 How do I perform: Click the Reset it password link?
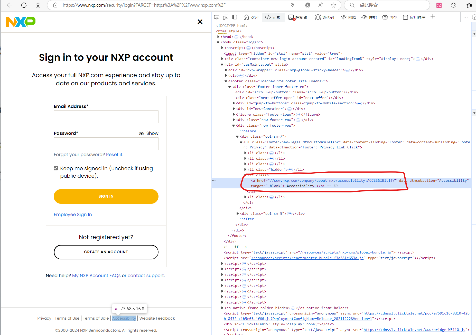point(114,155)
